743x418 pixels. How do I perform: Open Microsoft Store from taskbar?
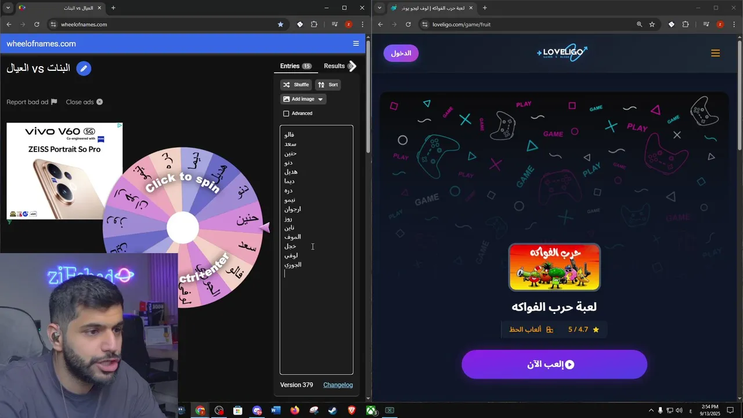tap(238, 410)
